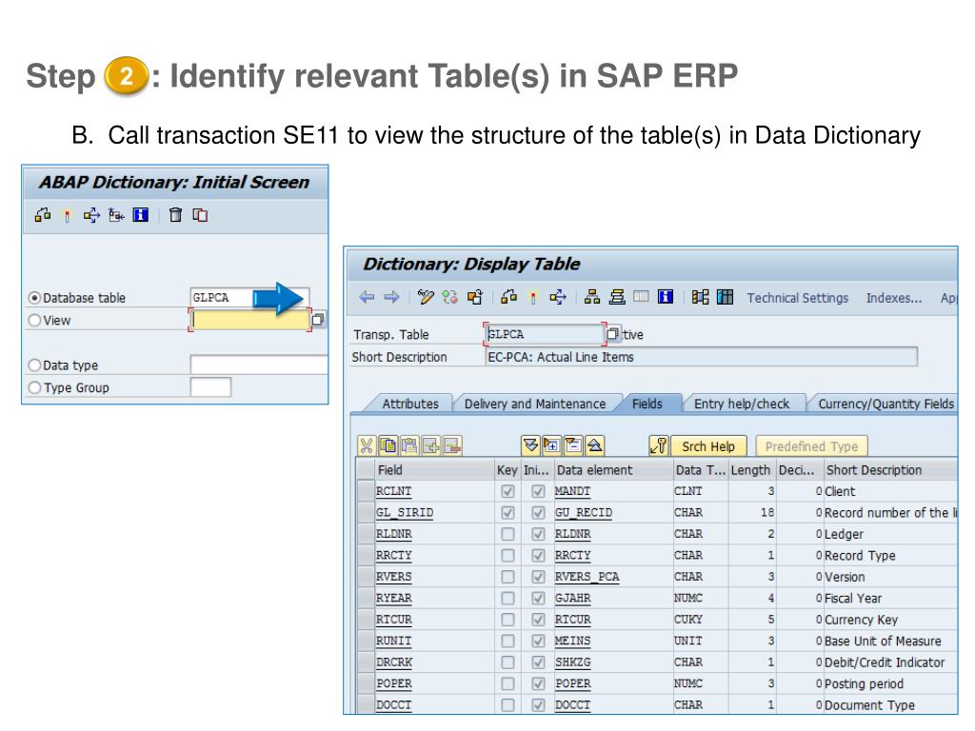Click the Cut scissors icon above the field list
The height and width of the screenshot is (731, 975).
pos(367,445)
